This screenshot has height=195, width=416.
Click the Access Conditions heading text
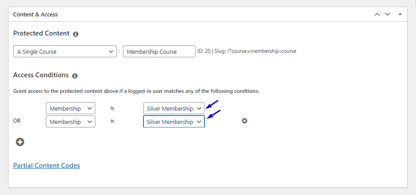pyautogui.click(x=41, y=75)
